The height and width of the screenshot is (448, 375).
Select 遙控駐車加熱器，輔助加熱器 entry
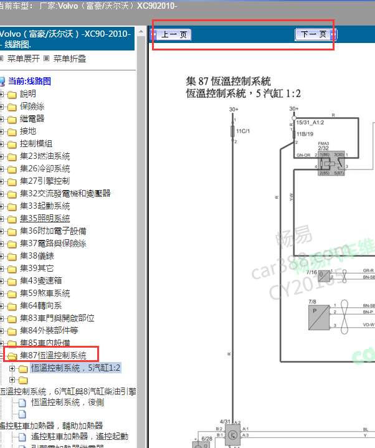(52, 426)
